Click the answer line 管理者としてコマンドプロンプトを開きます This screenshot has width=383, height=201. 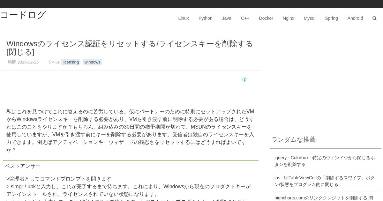click(61, 179)
